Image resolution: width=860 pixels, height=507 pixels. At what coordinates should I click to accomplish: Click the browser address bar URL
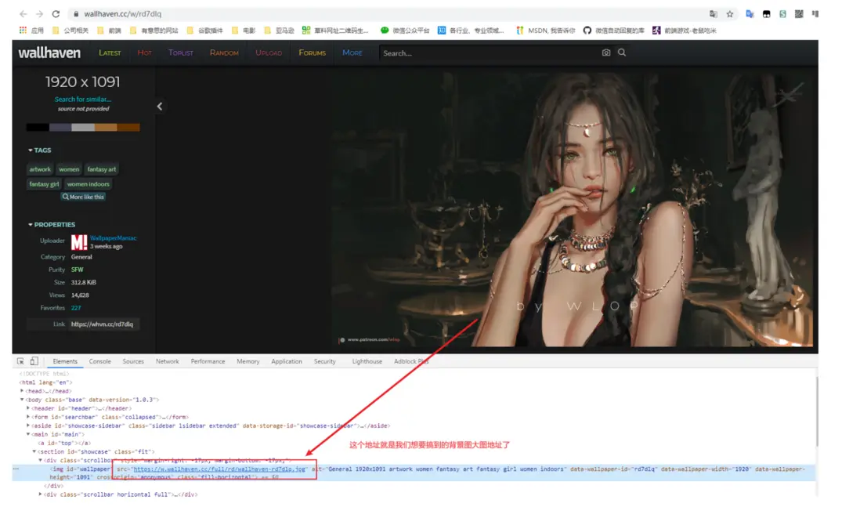[x=123, y=14]
